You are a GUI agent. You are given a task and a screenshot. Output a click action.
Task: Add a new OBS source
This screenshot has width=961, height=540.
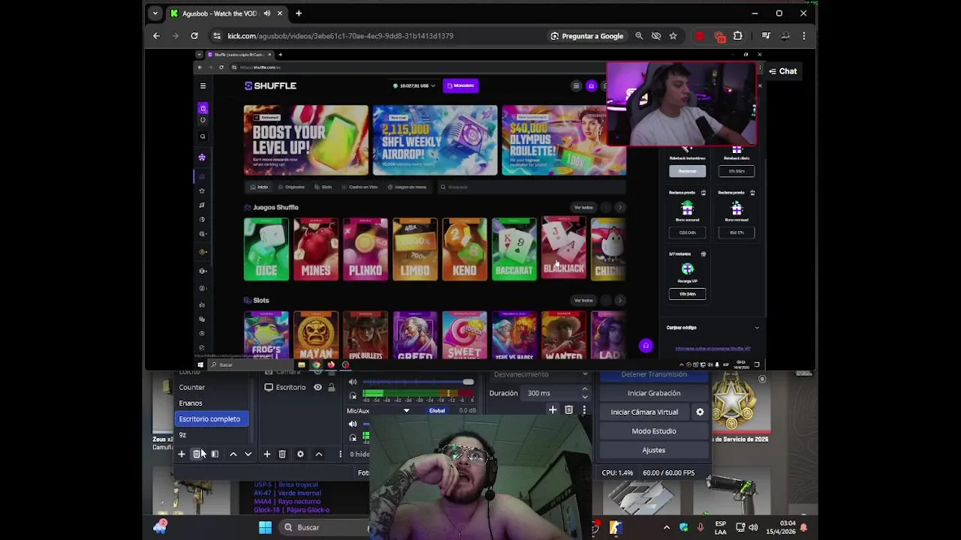267,454
